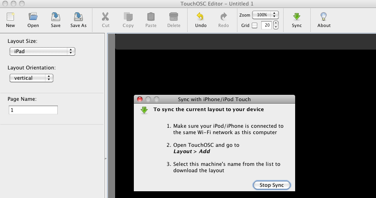The height and width of the screenshot is (198, 376).
Task: Click the New layout icon
Action: pos(10,17)
